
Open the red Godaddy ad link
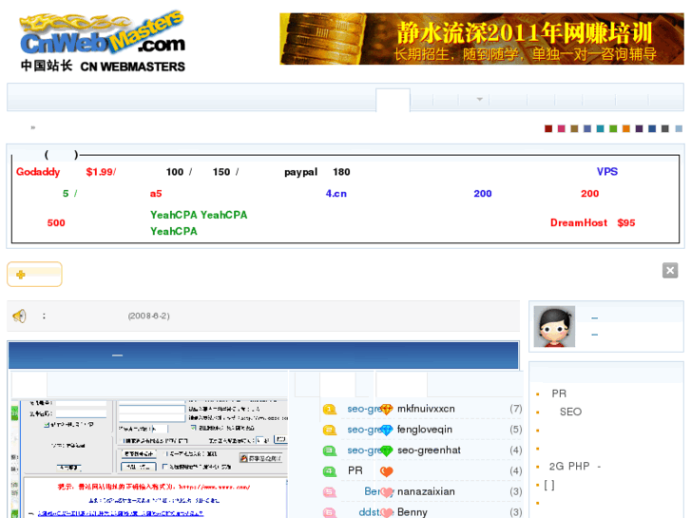coord(38,172)
